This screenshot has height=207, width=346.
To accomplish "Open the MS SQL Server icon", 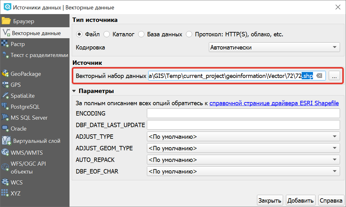I will pyautogui.click(x=5, y=117).
